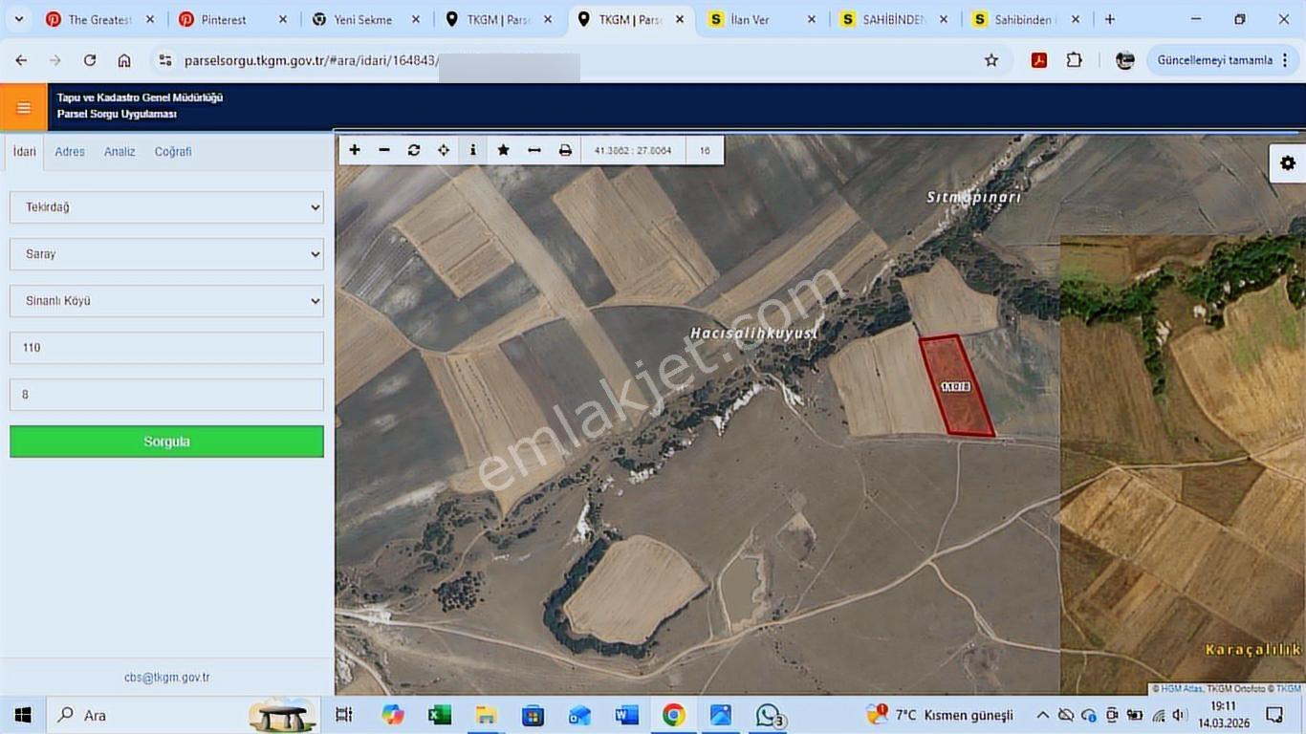Open the browser extensions puzzle icon
The height and width of the screenshot is (734, 1306).
(1074, 60)
